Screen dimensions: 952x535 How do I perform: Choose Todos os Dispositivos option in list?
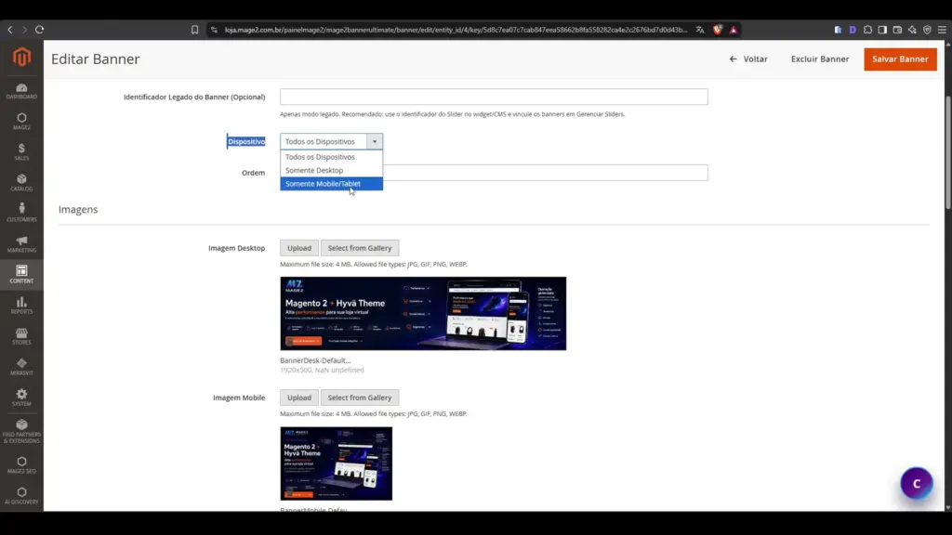click(332, 156)
